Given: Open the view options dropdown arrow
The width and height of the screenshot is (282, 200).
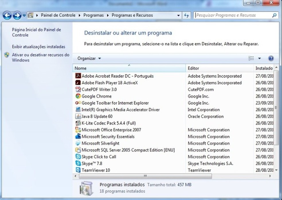Looking at the screenshot, I should click(x=259, y=58).
